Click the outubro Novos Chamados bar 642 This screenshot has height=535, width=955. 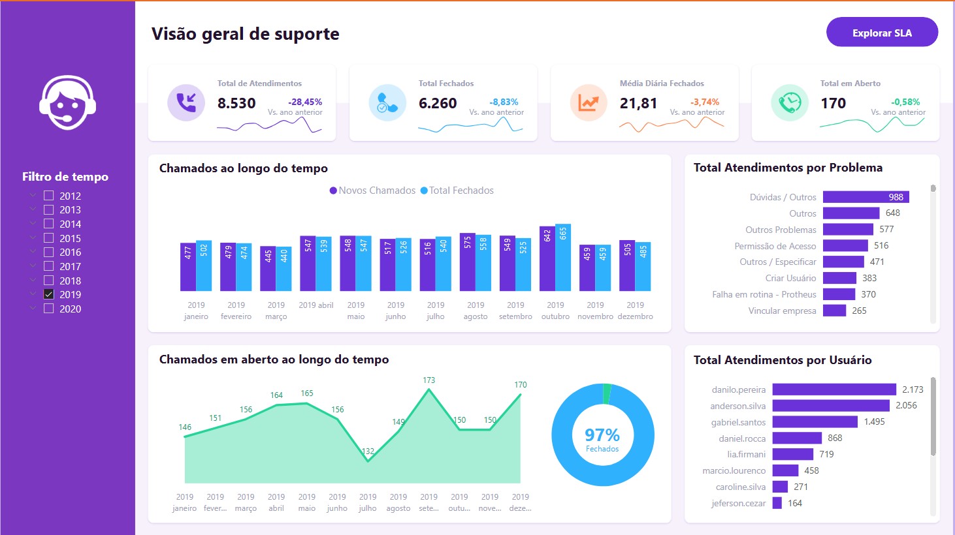click(x=547, y=258)
